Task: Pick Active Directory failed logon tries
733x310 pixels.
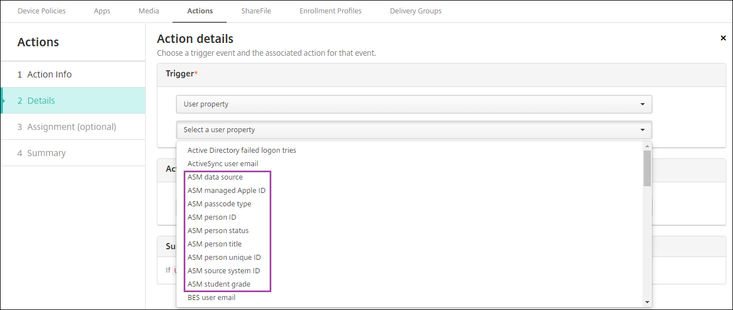Action: 242,151
